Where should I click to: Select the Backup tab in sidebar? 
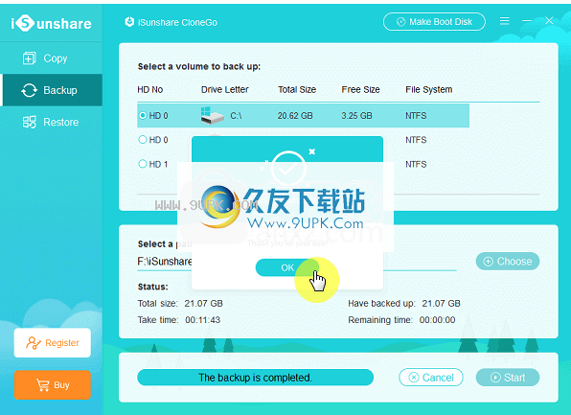coord(51,90)
